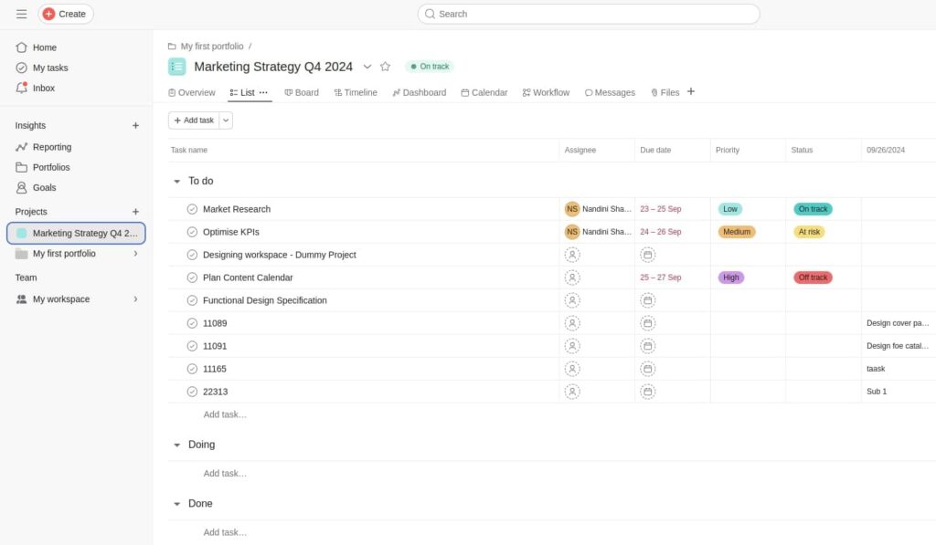Click the Create button
Image resolution: width=936 pixels, height=545 pixels.
(65, 14)
